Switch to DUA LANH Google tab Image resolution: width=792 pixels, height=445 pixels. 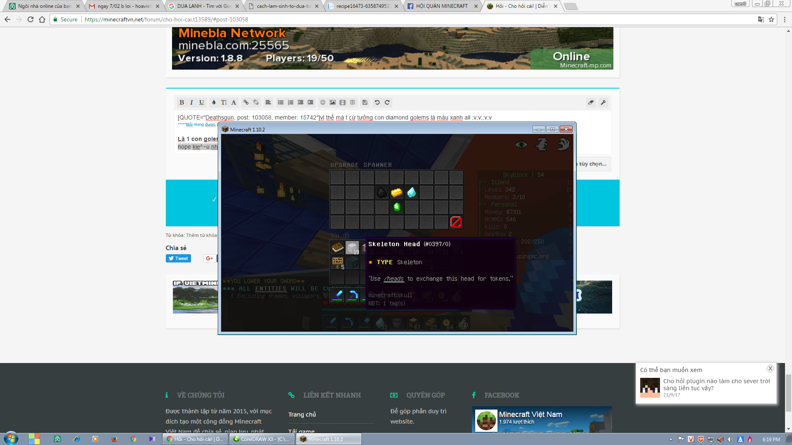203,6
